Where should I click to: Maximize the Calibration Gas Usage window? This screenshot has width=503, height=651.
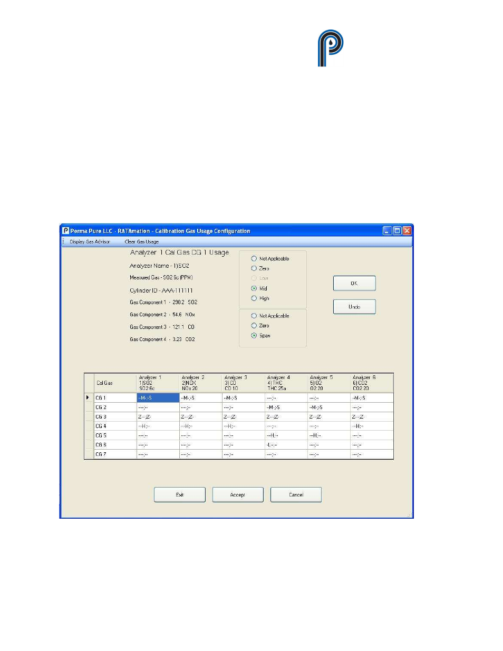[397, 230]
